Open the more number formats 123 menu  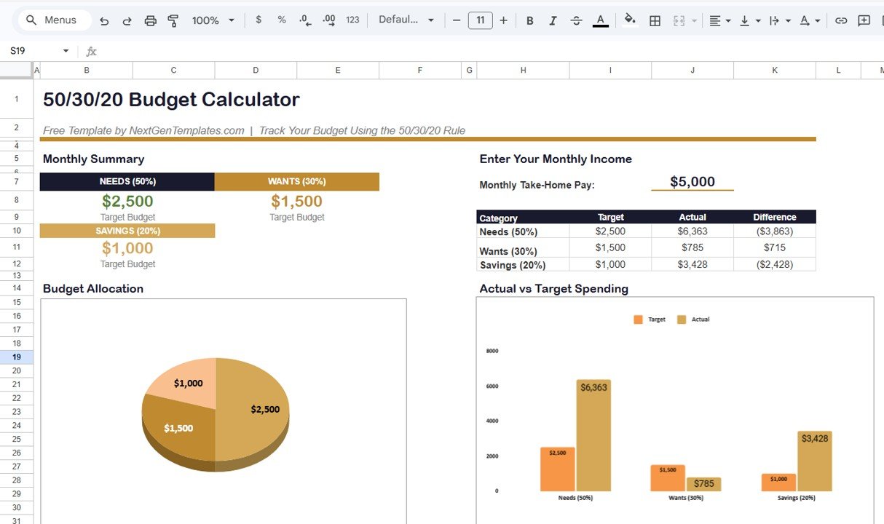coord(352,20)
